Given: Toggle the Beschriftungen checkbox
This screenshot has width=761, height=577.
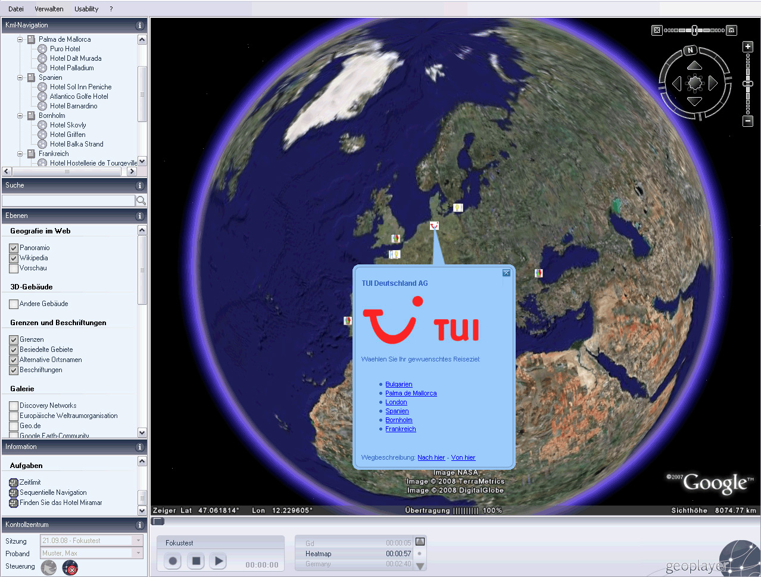Looking at the screenshot, I should pos(14,370).
